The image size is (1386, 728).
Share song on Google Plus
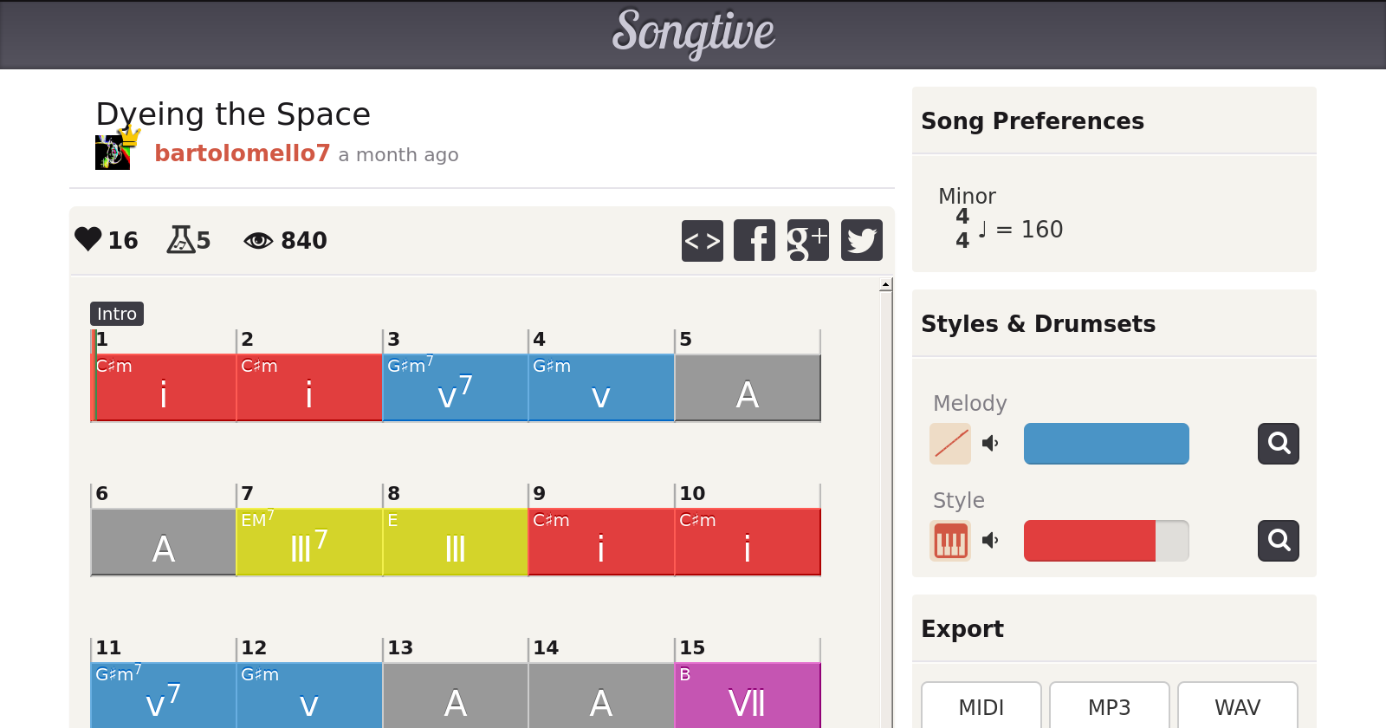(x=807, y=241)
